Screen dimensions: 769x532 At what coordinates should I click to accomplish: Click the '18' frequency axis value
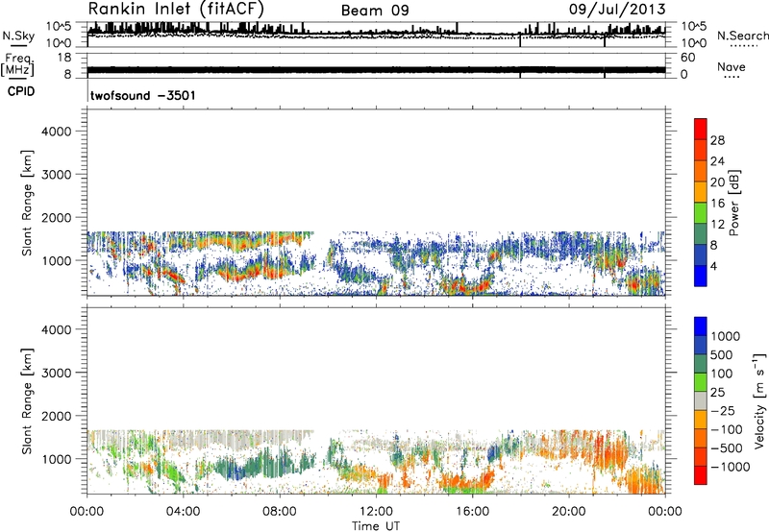point(64,57)
